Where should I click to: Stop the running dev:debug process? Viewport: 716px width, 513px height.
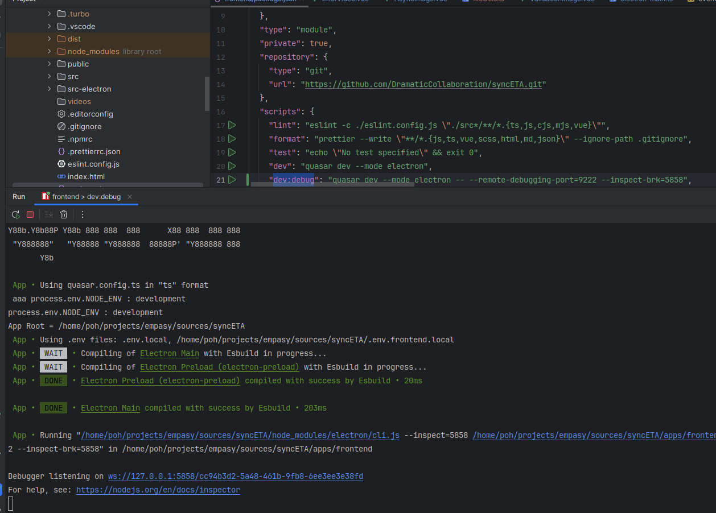pos(30,214)
